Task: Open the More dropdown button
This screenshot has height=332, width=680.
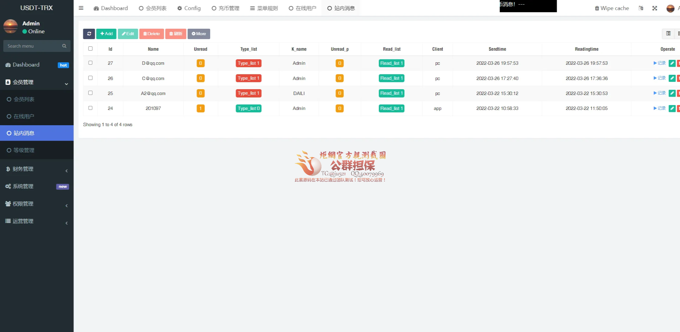Action: pos(199,34)
